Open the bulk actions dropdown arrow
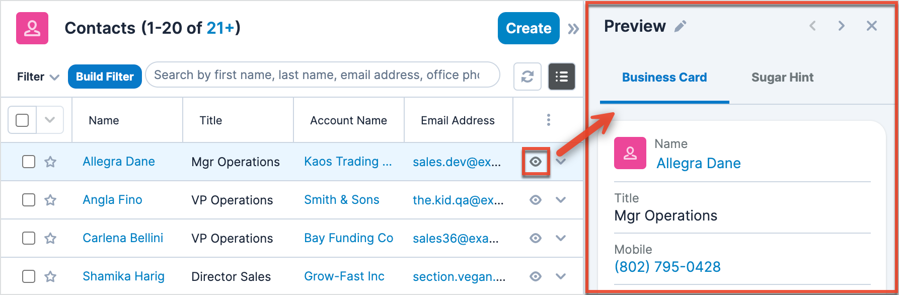 50,120
